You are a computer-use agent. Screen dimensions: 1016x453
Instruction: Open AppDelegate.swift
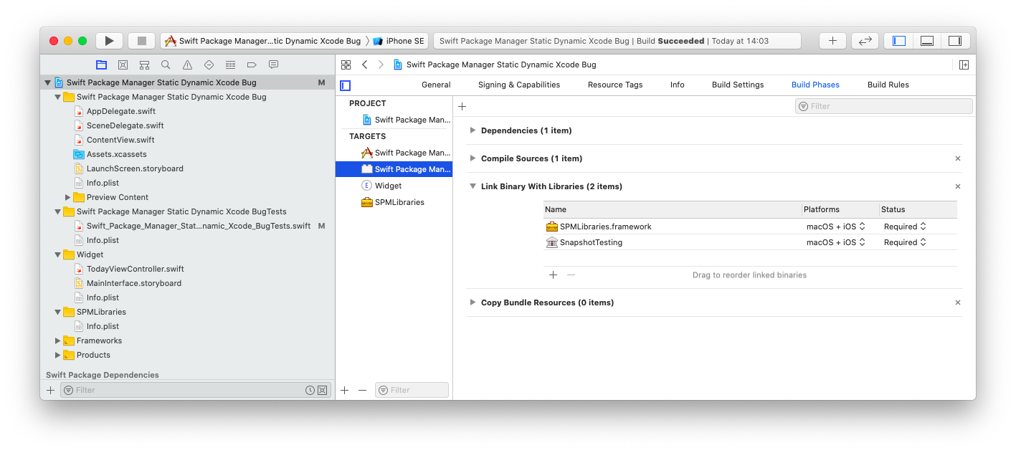coord(120,111)
